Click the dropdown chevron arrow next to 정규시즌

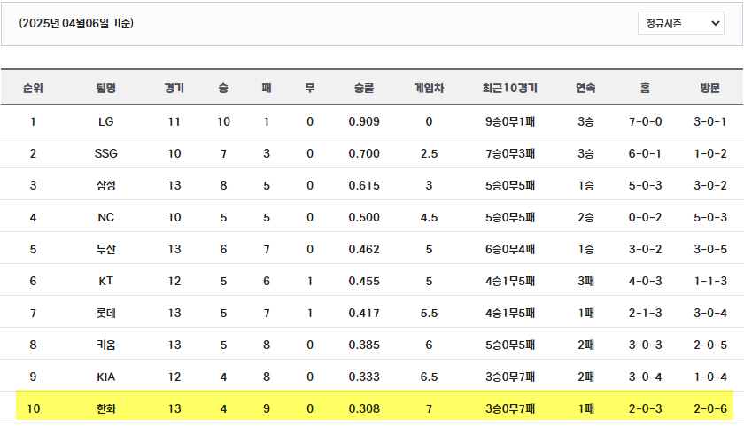coord(715,23)
